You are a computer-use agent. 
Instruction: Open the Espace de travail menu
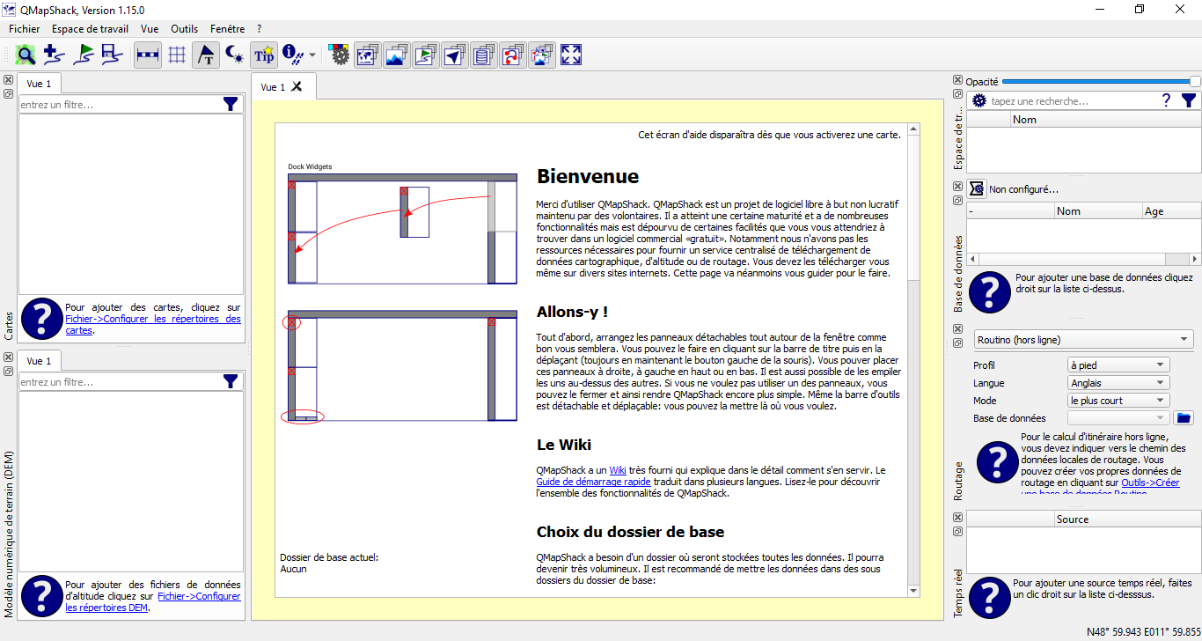[x=90, y=29]
